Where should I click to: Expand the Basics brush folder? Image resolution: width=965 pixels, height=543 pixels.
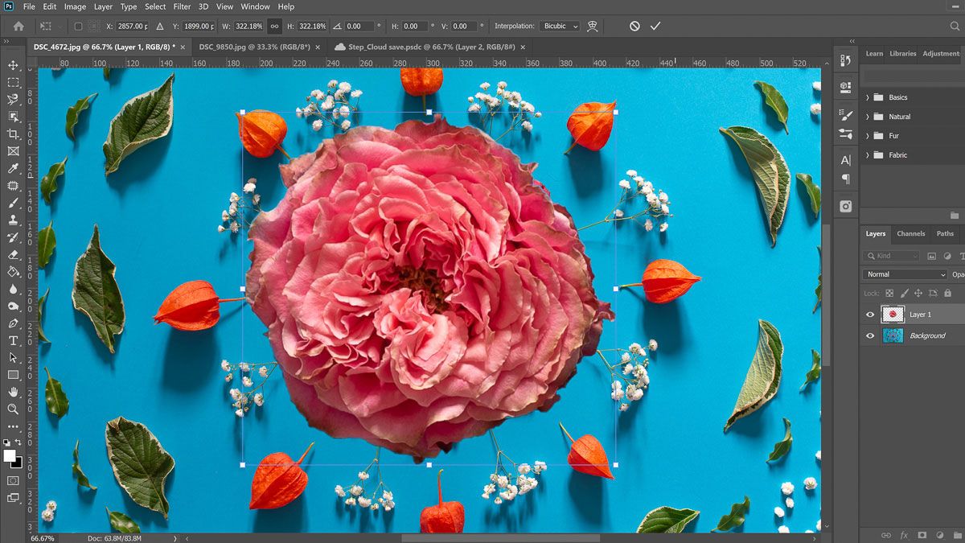tap(868, 97)
